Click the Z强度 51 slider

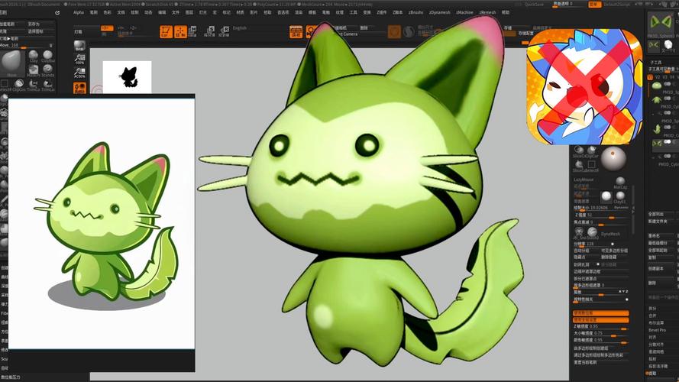(600, 215)
